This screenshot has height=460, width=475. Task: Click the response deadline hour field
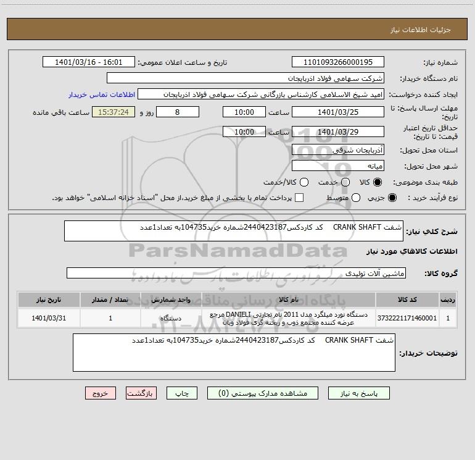(244, 112)
